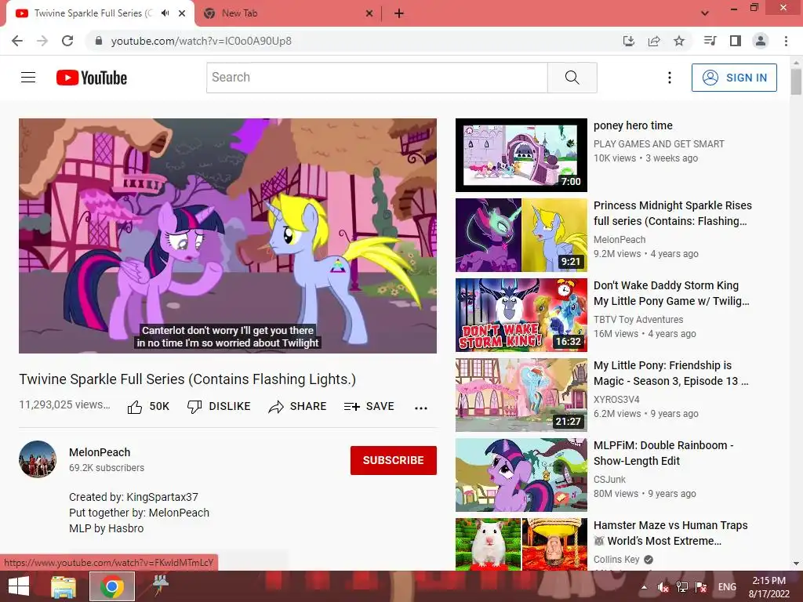The width and height of the screenshot is (803, 602).
Task: Mute tab via speaker icon on Twivine tab
Action: coord(165,13)
